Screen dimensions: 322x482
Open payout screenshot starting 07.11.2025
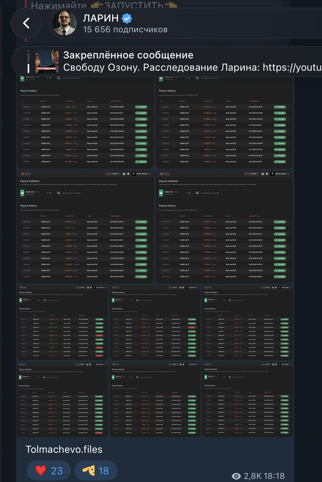click(x=224, y=227)
